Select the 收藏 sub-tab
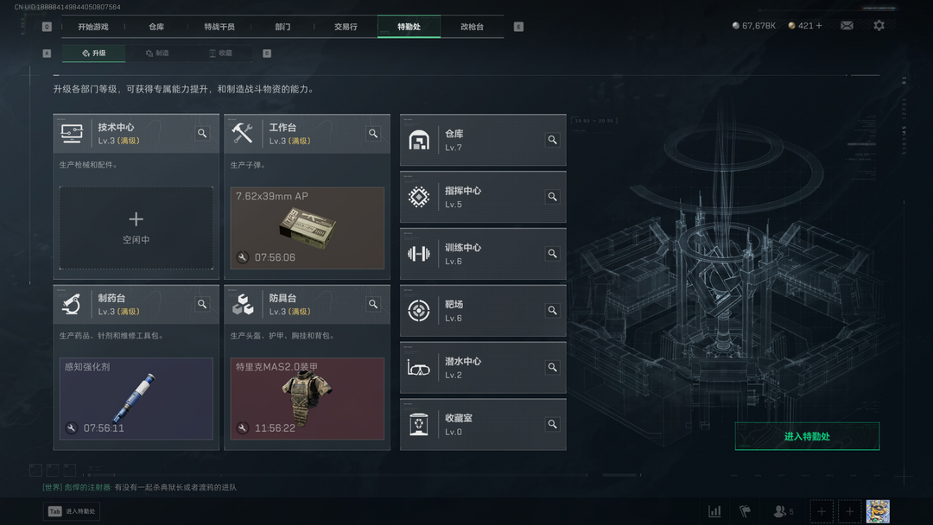The width and height of the screenshot is (933, 525). click(221, 53)
